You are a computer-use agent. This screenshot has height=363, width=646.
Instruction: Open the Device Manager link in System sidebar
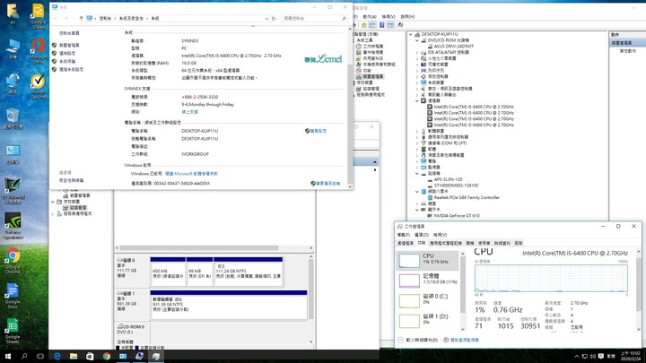(x=69, y=46)
